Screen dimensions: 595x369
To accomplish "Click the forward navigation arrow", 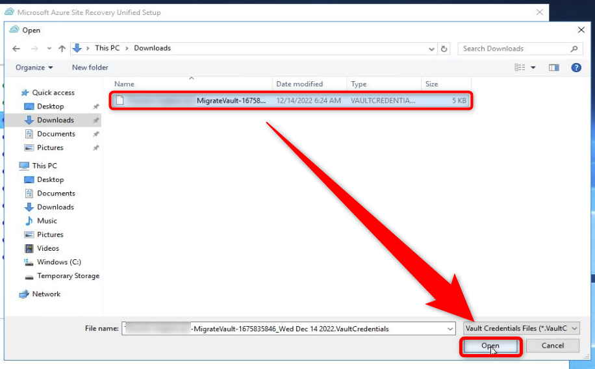I will pyautogui.click(x=34, y=49).
